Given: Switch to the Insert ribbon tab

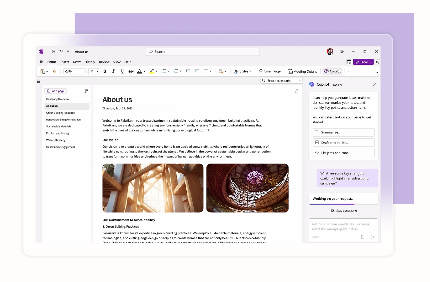Looking at the screenshot, I should pos(65,62).
